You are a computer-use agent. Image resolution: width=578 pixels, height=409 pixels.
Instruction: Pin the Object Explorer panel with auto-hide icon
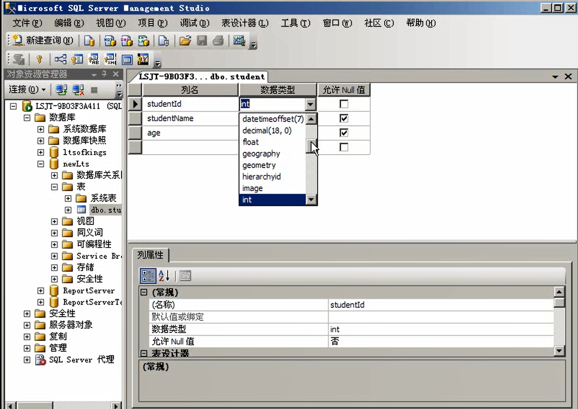(105, 74)
